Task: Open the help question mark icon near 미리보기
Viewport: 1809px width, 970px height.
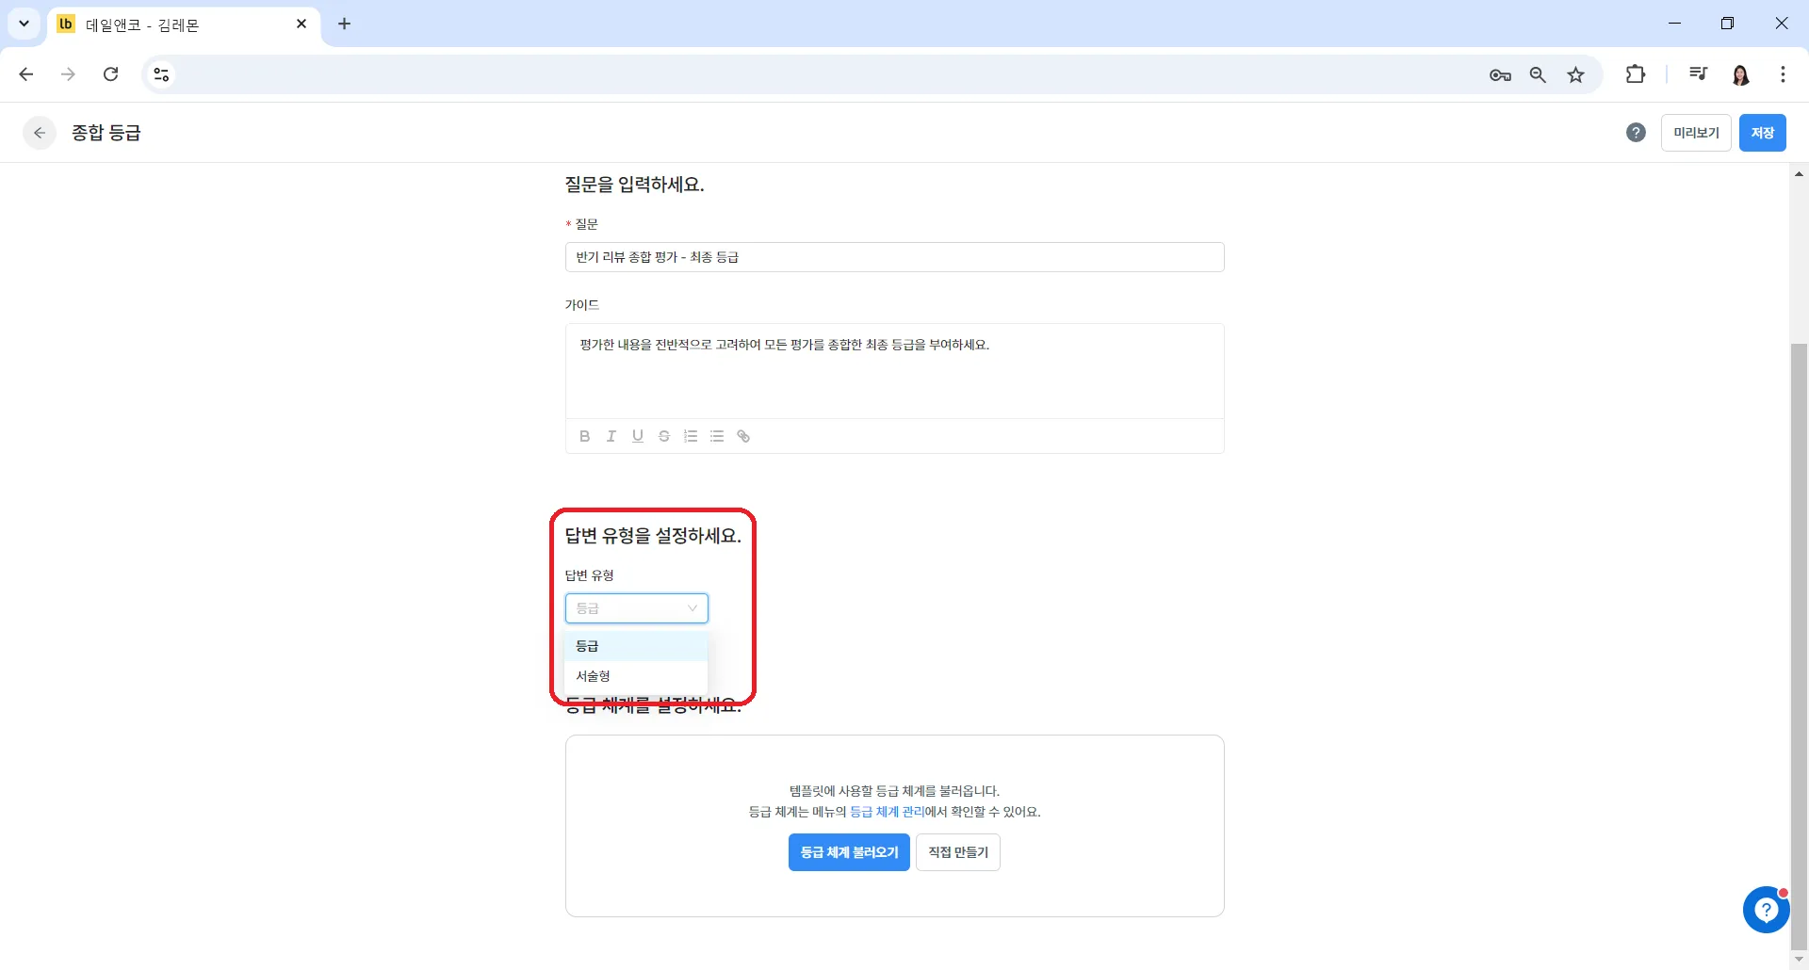Action: (1636, 133)
